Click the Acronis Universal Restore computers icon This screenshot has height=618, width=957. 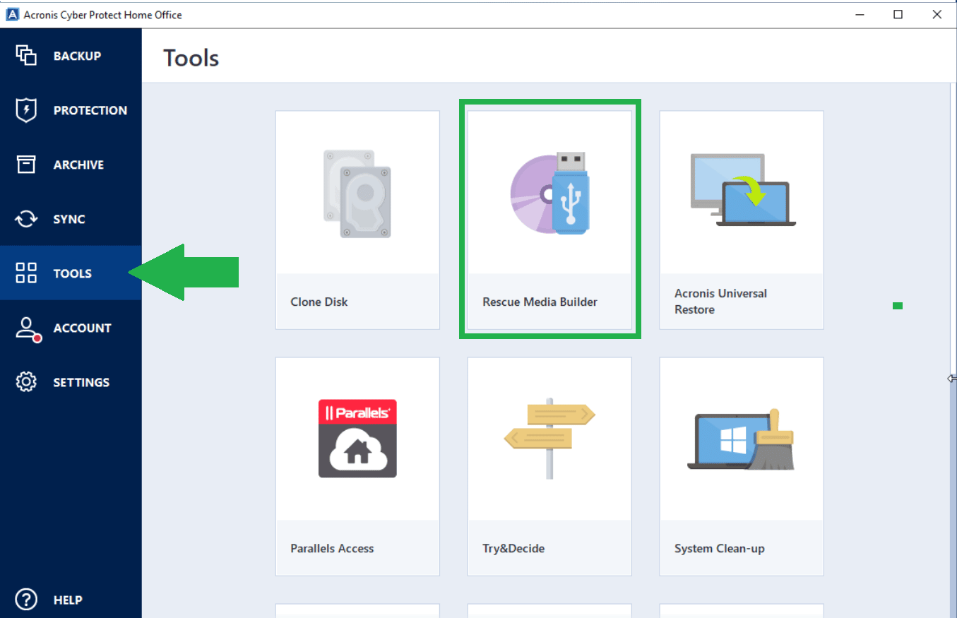(742, 190)
